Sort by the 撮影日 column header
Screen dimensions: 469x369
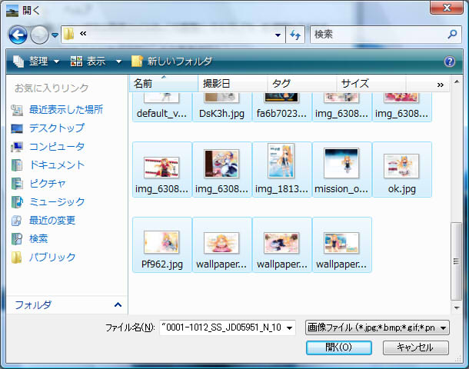coord(232,84)
